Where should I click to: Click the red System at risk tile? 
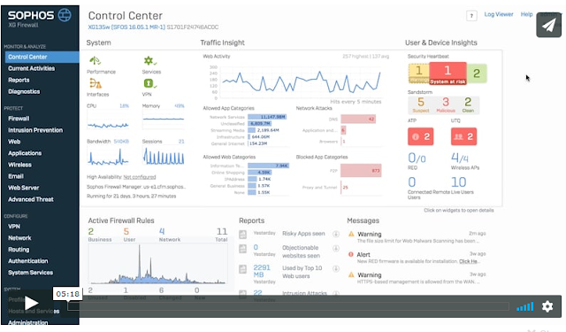[447, 73]
